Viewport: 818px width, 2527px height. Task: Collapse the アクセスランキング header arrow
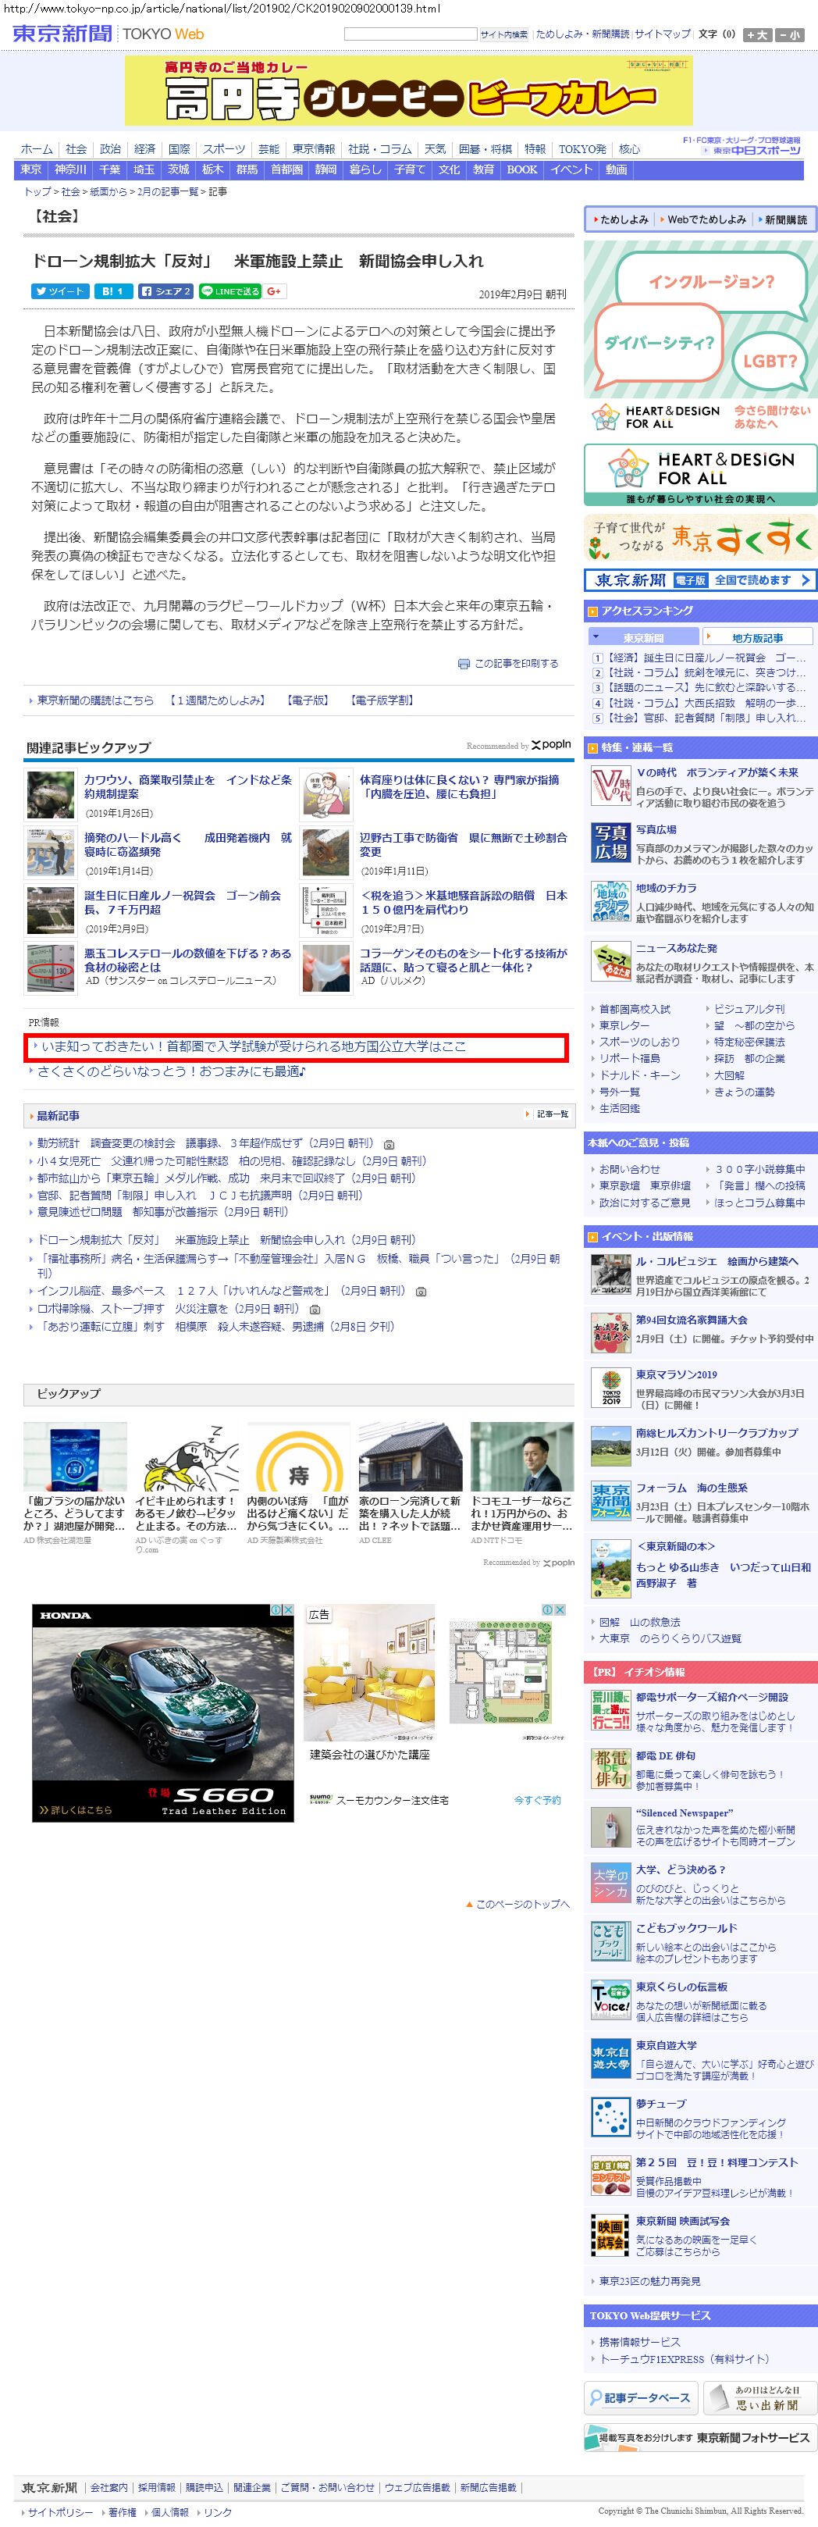pyautogui.click(x=593, y=611)
